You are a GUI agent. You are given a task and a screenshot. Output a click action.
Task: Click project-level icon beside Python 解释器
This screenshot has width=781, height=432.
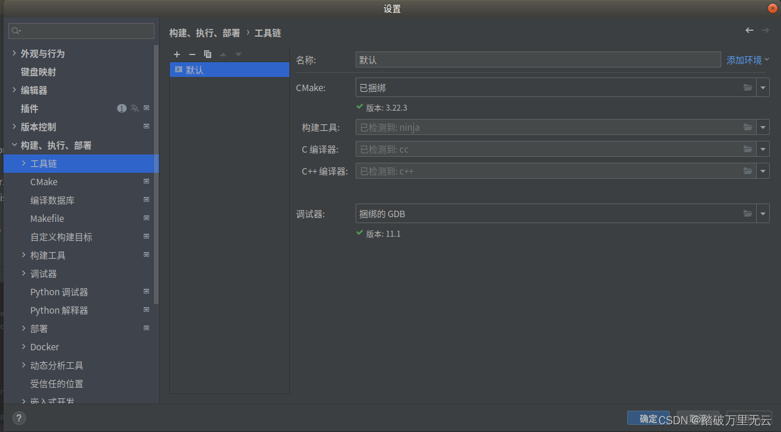click(x=146, y=310)
